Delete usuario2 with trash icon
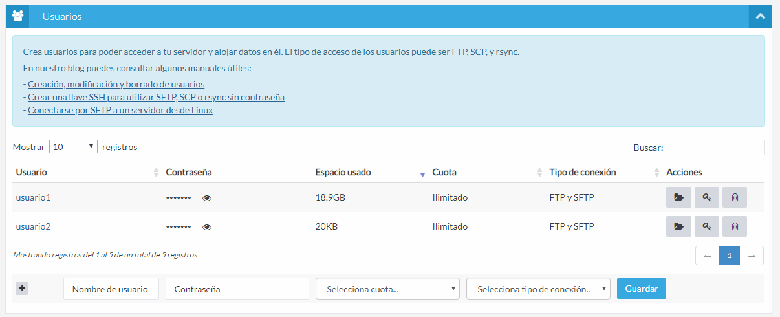The height and width of the screenshot is (317, 780). tap(735, 226)
